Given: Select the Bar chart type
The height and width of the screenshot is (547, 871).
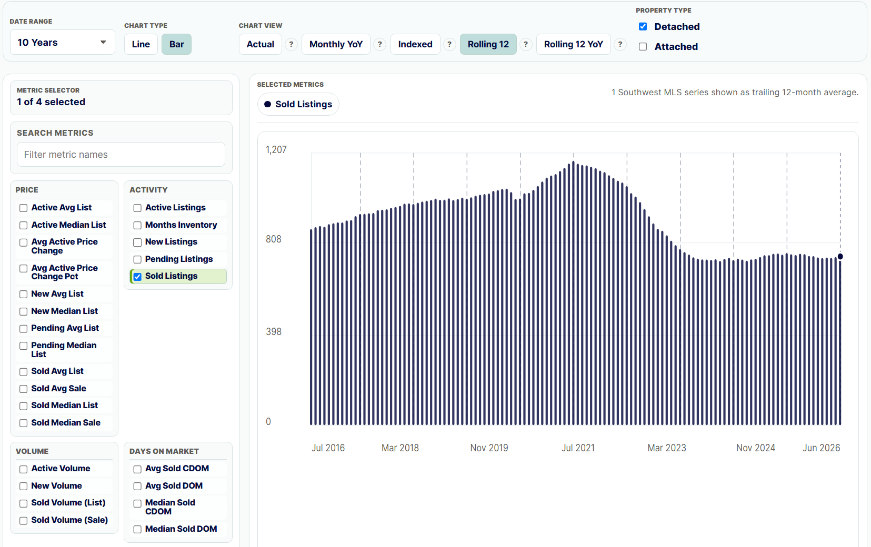Looking at the screenshot, I should click(176, 44).
